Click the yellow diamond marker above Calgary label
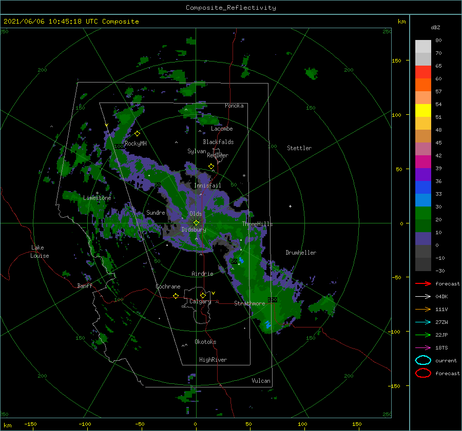462x431 pixels. pos(203,295)
